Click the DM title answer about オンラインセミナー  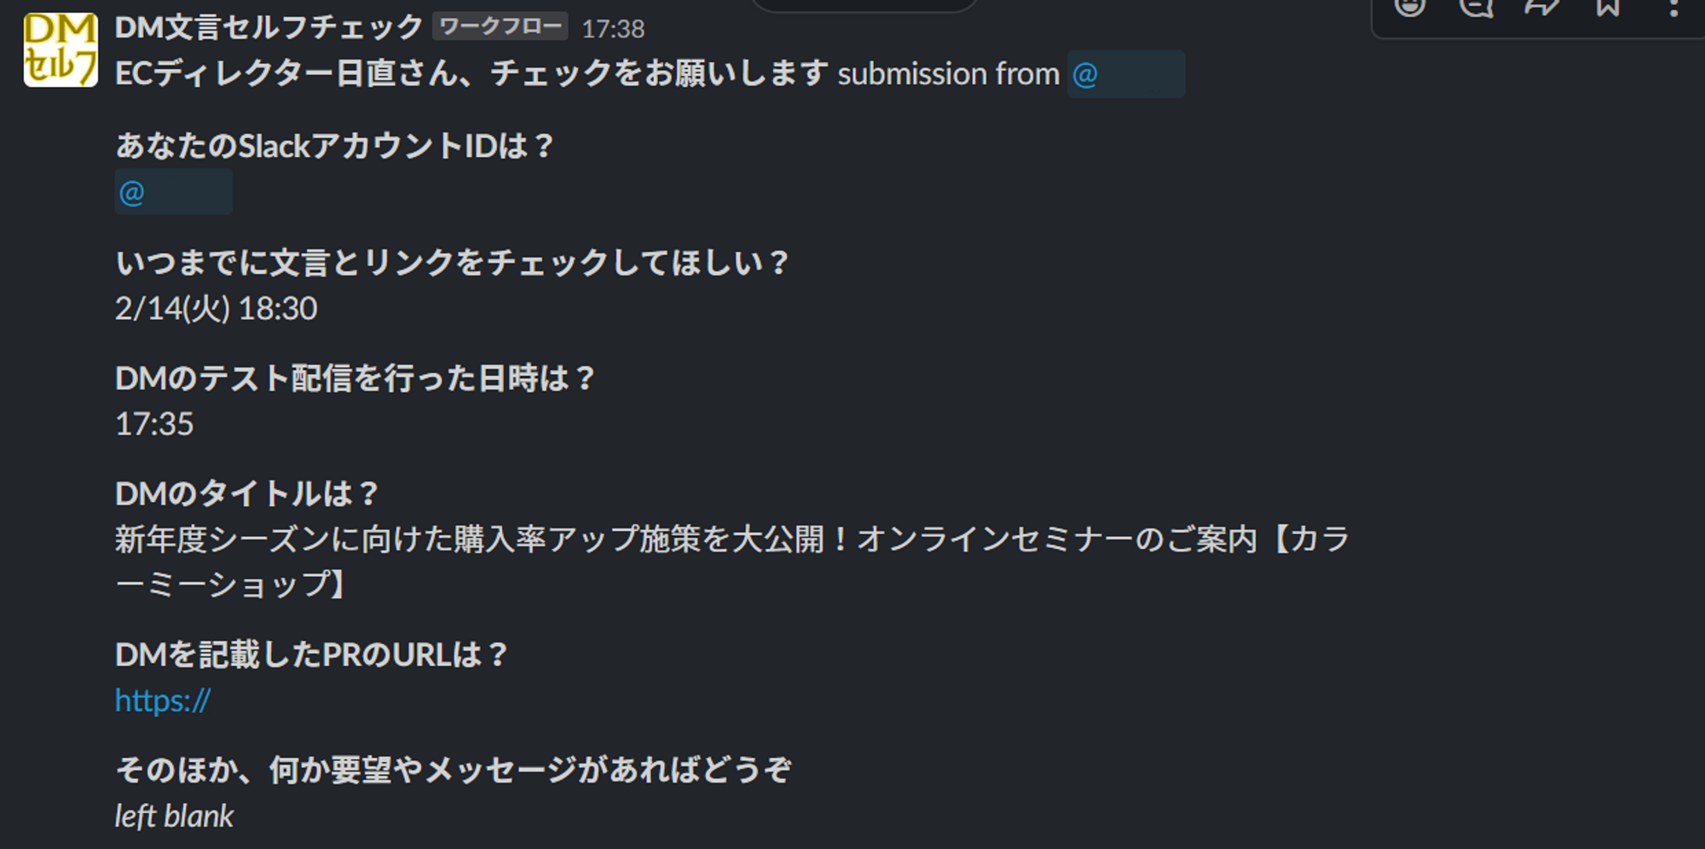pos(733,538)
